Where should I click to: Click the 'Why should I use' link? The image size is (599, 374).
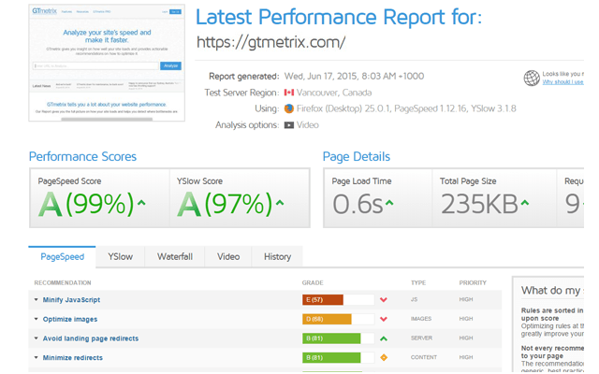(562, 82)
